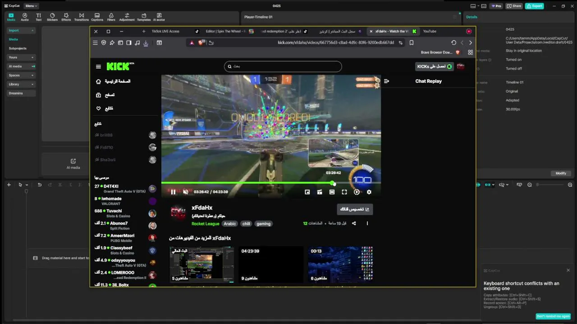The height and width of the screenshot is (324, 577).
Task: Open the 00:13 video thumbnail
Action: pyautogui.click(x=340, y=265)
